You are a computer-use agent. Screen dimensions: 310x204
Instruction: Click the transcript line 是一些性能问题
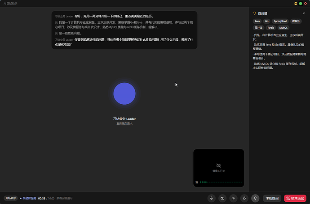coord(68,33)
